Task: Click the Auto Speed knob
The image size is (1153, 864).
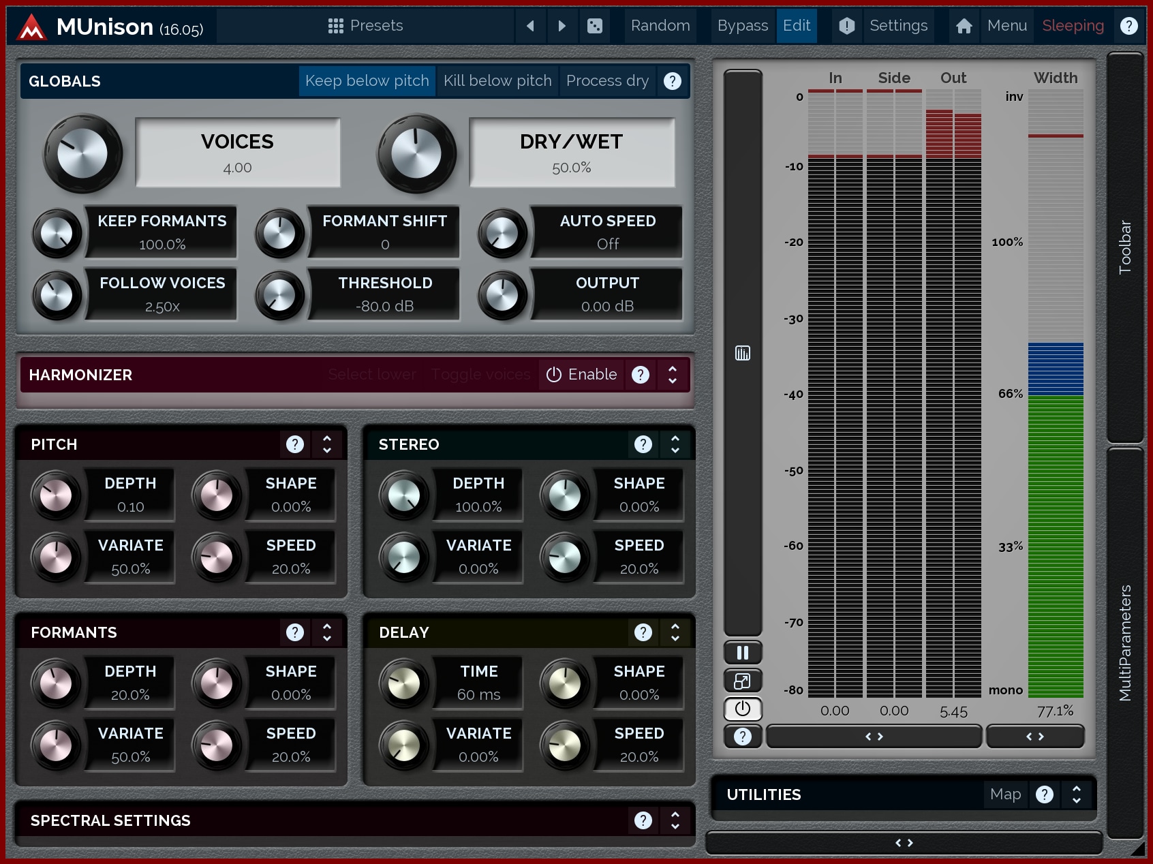Action: tap(502, 234)
